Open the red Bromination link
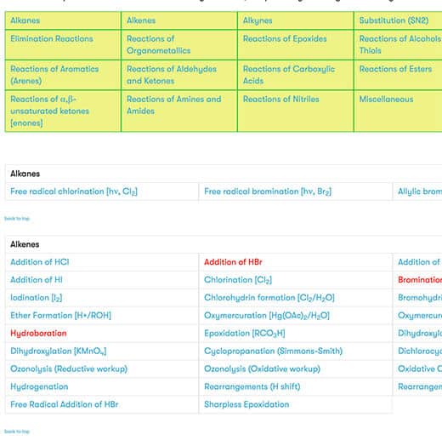Image resolution: width=442 pixels, height=446 pixels. [420, 280]
